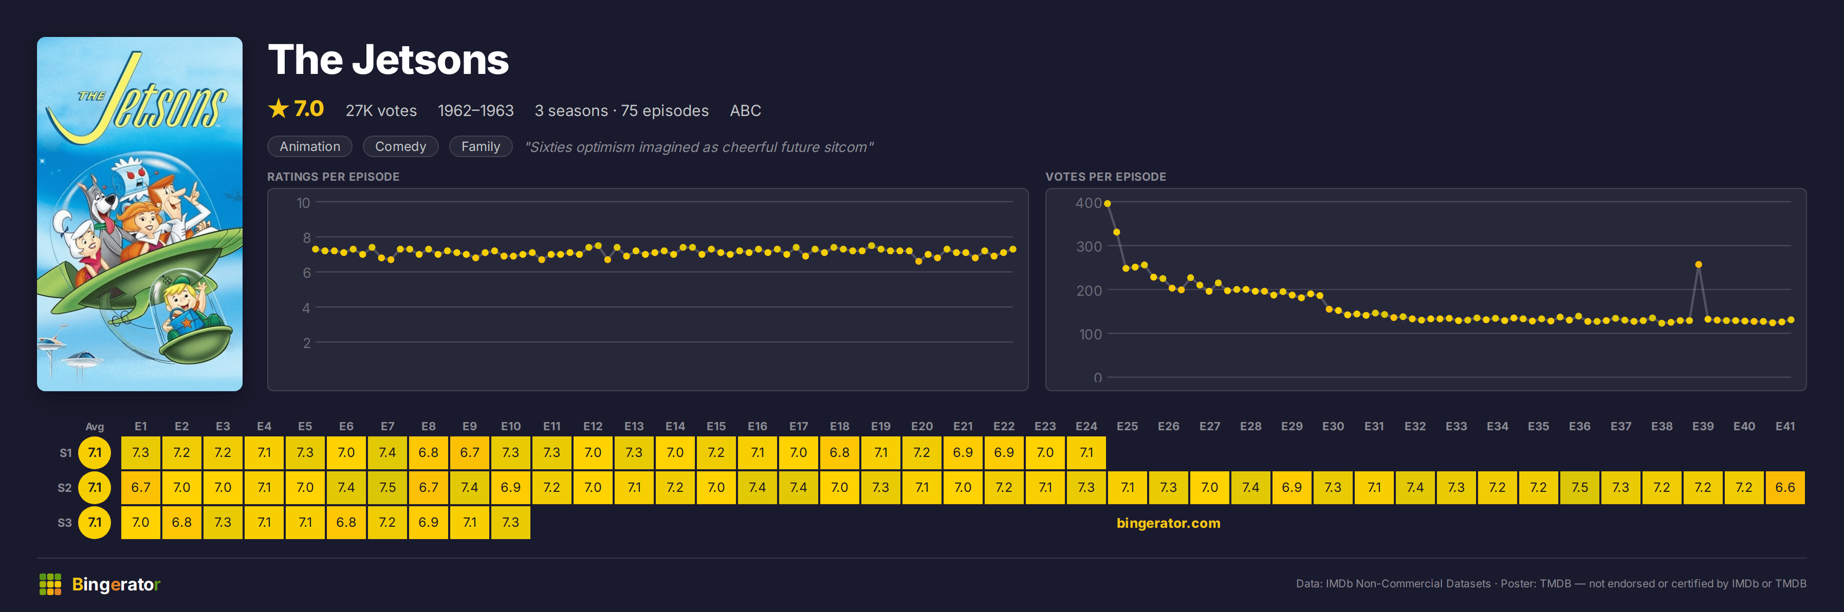Screen dimensions: 1844x612
Task: Click the S2 row label
Action: pyautogui.click(x=64, y=488)
